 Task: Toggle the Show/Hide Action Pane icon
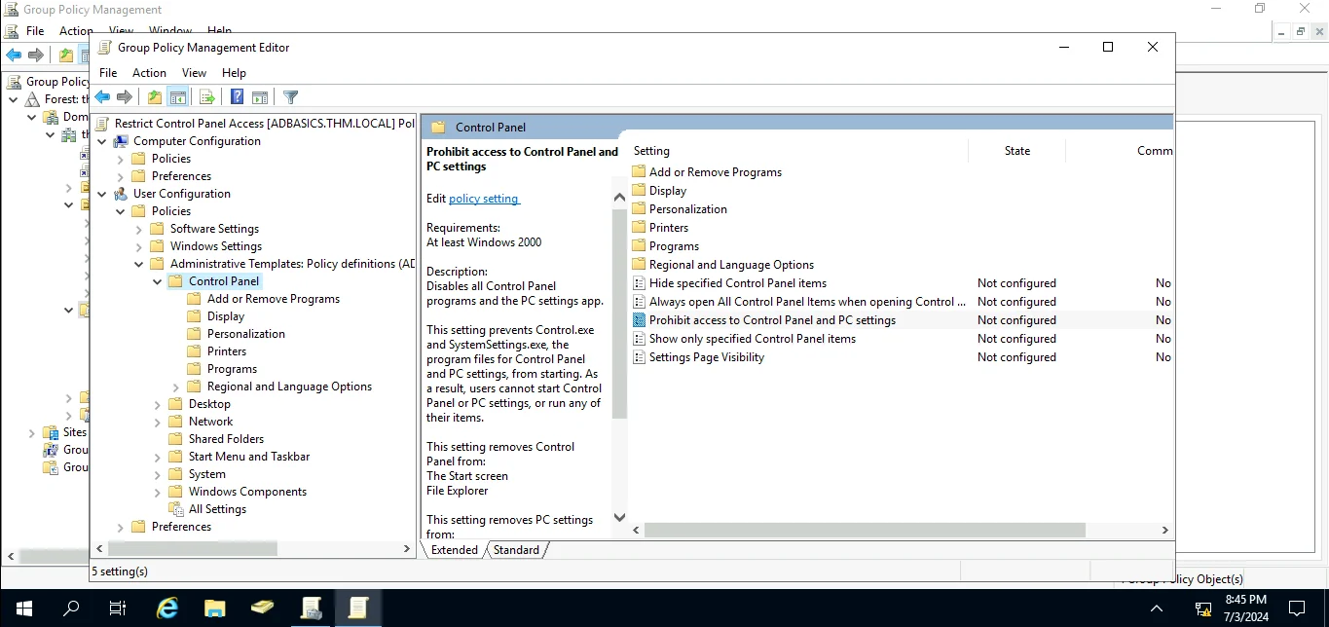point(260,97)
